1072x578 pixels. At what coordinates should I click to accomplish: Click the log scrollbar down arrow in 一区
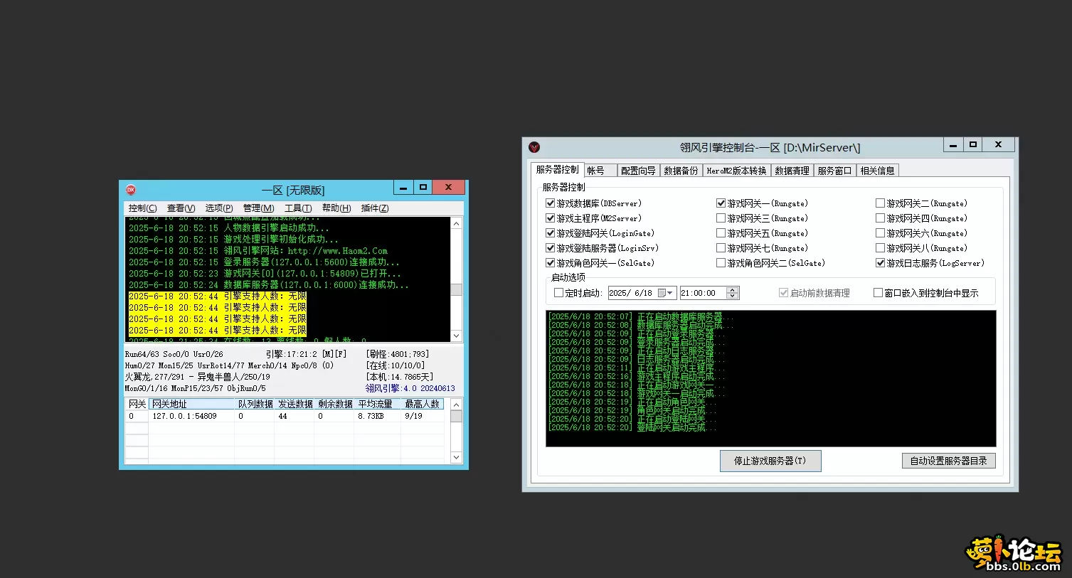coord(457,336)
